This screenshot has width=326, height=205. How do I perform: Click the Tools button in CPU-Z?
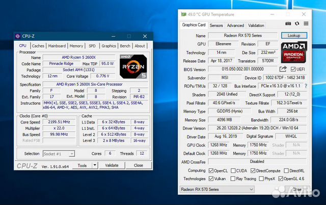pos(82,165)
